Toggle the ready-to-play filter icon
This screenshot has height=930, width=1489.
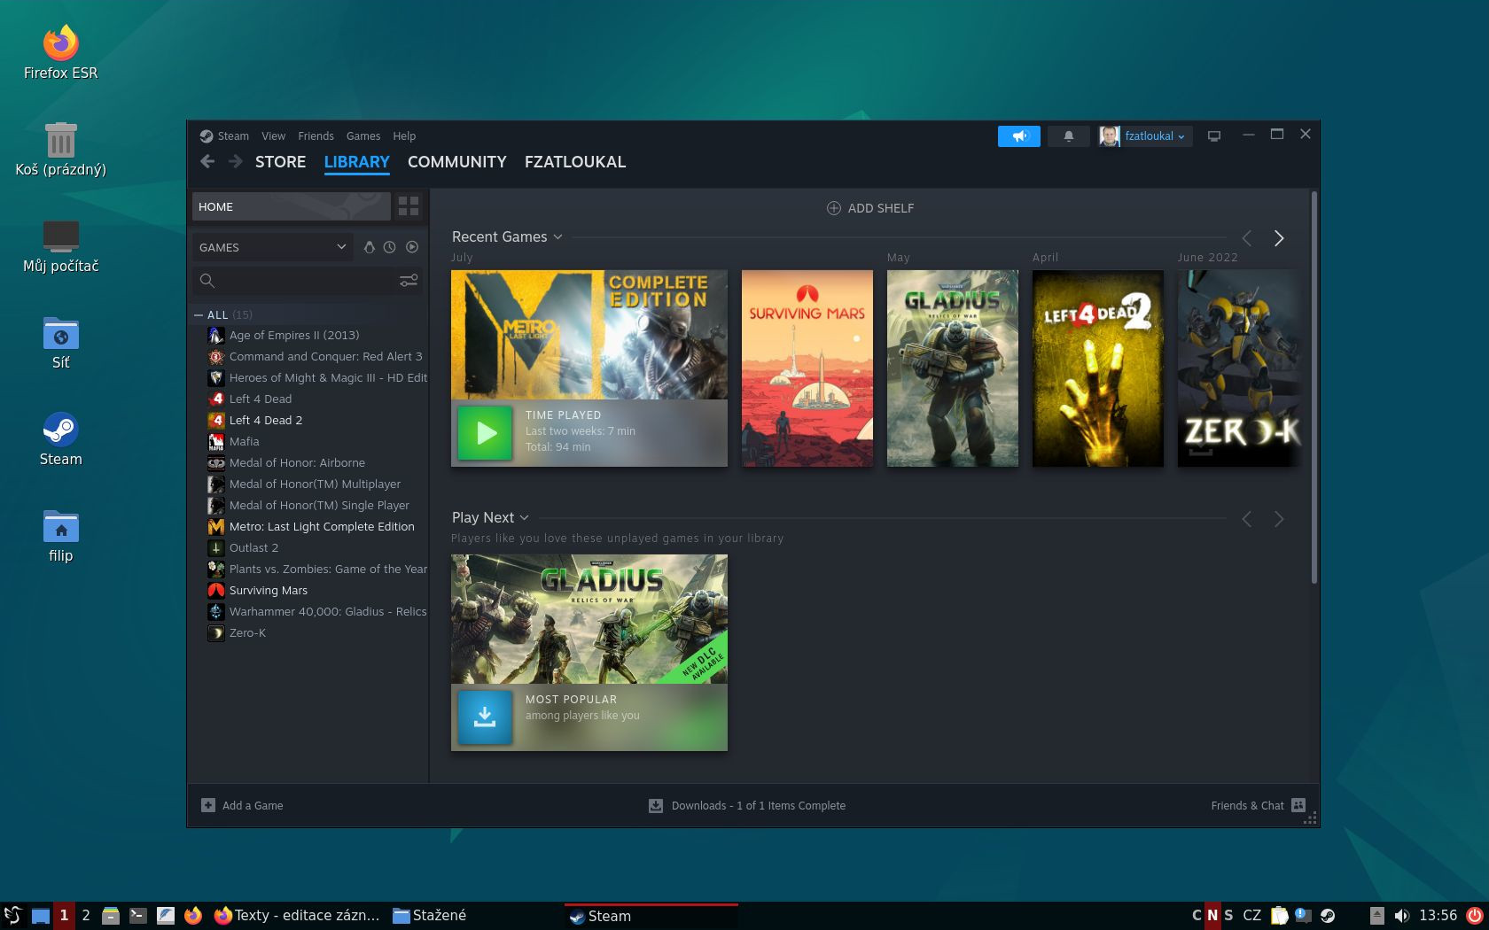click(411, 247)
